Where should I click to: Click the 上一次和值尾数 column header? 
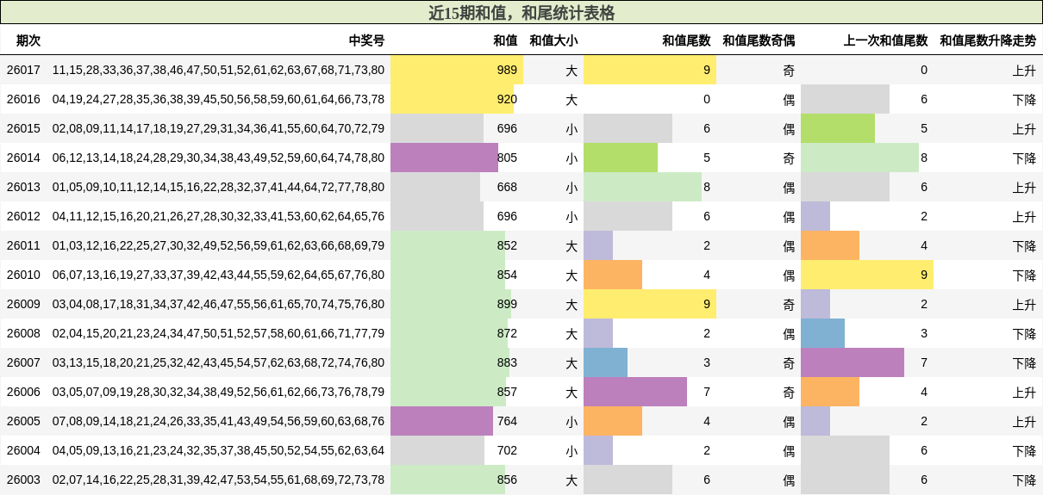pos(885,40)
